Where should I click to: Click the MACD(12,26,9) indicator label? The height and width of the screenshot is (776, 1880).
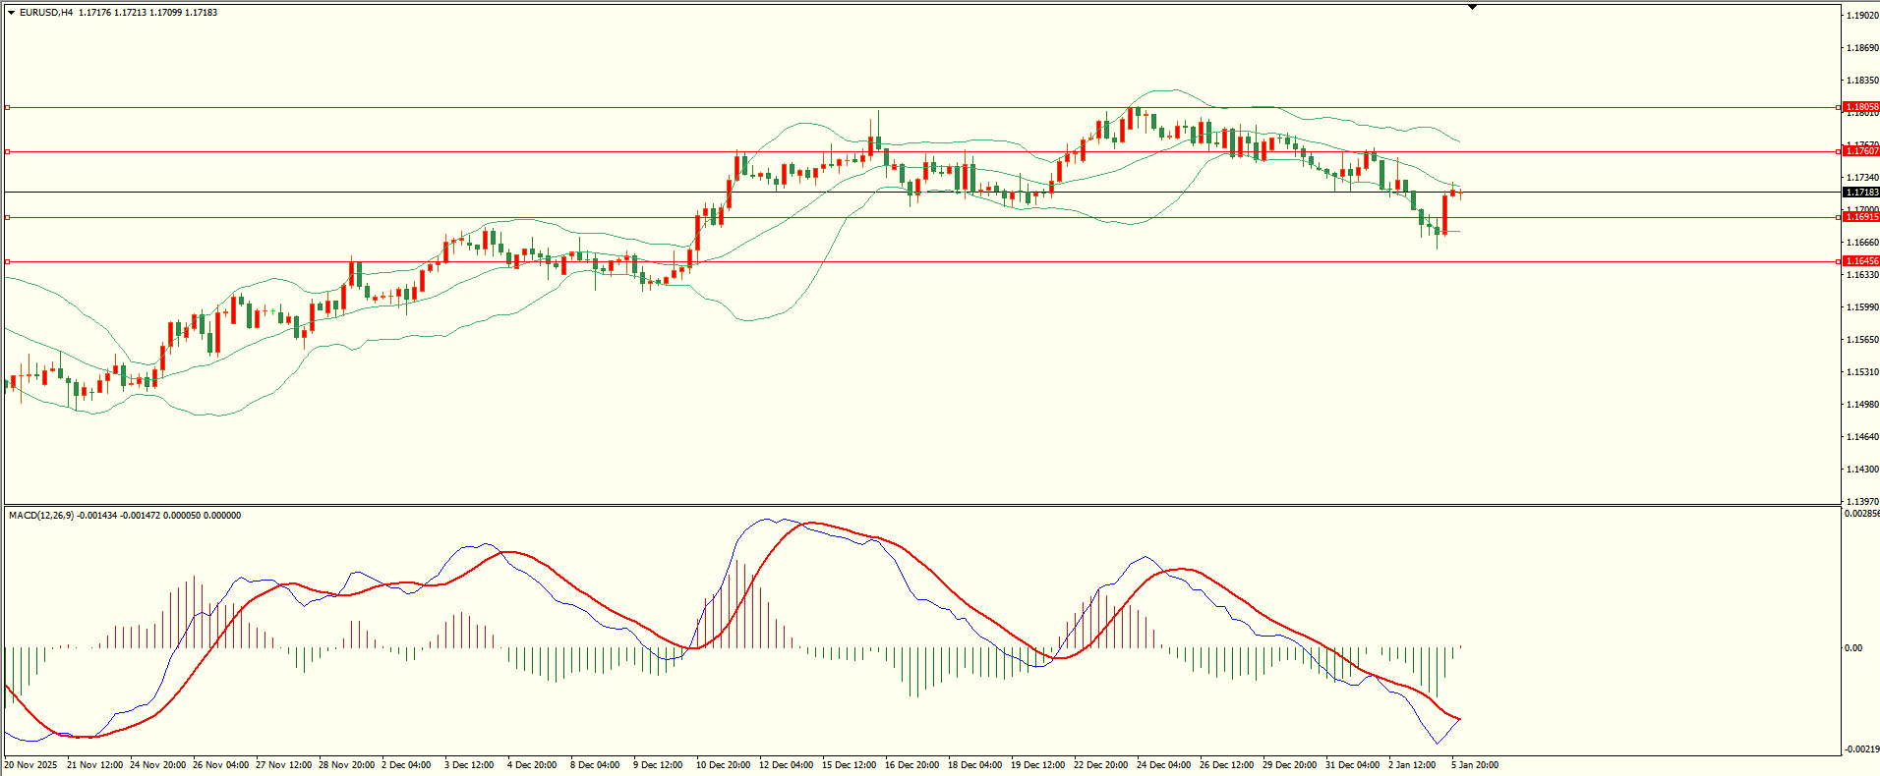[40, 516]
